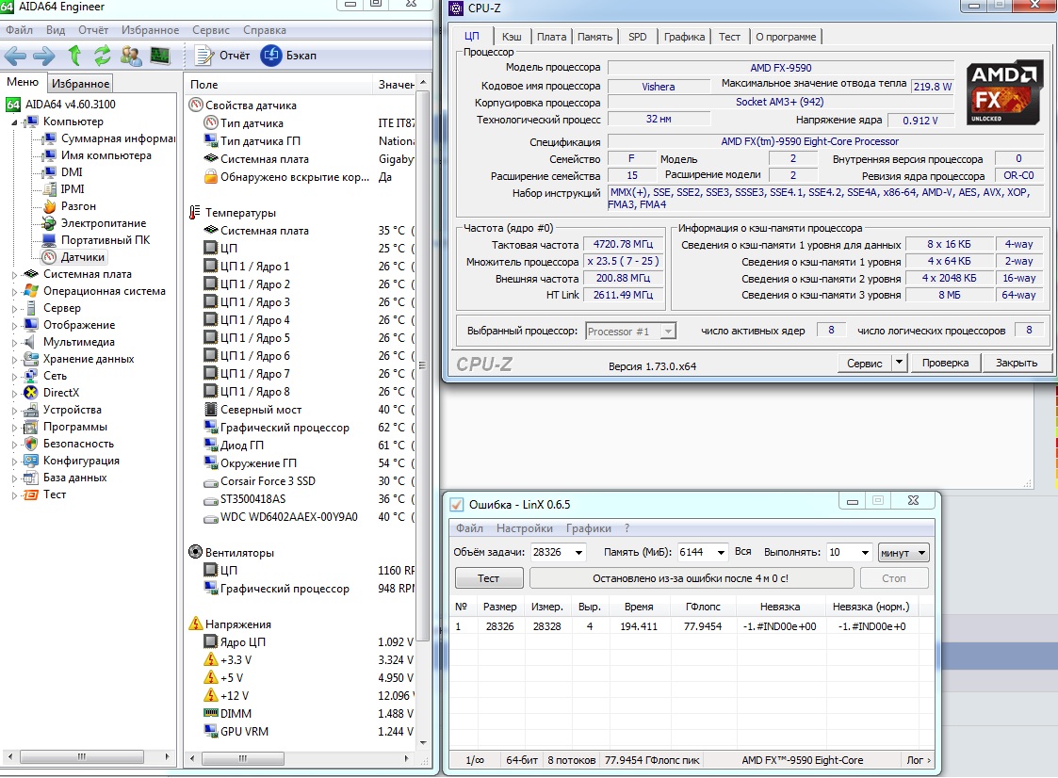The height and width of the screenshot is (778, 1058).
Task: Open the Файл menu in AIDA64
Action: pyautogui.click(x=20, y=30)
